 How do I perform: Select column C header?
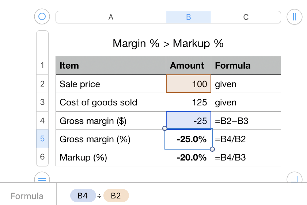pyautogui.click(x=246, y=17)
